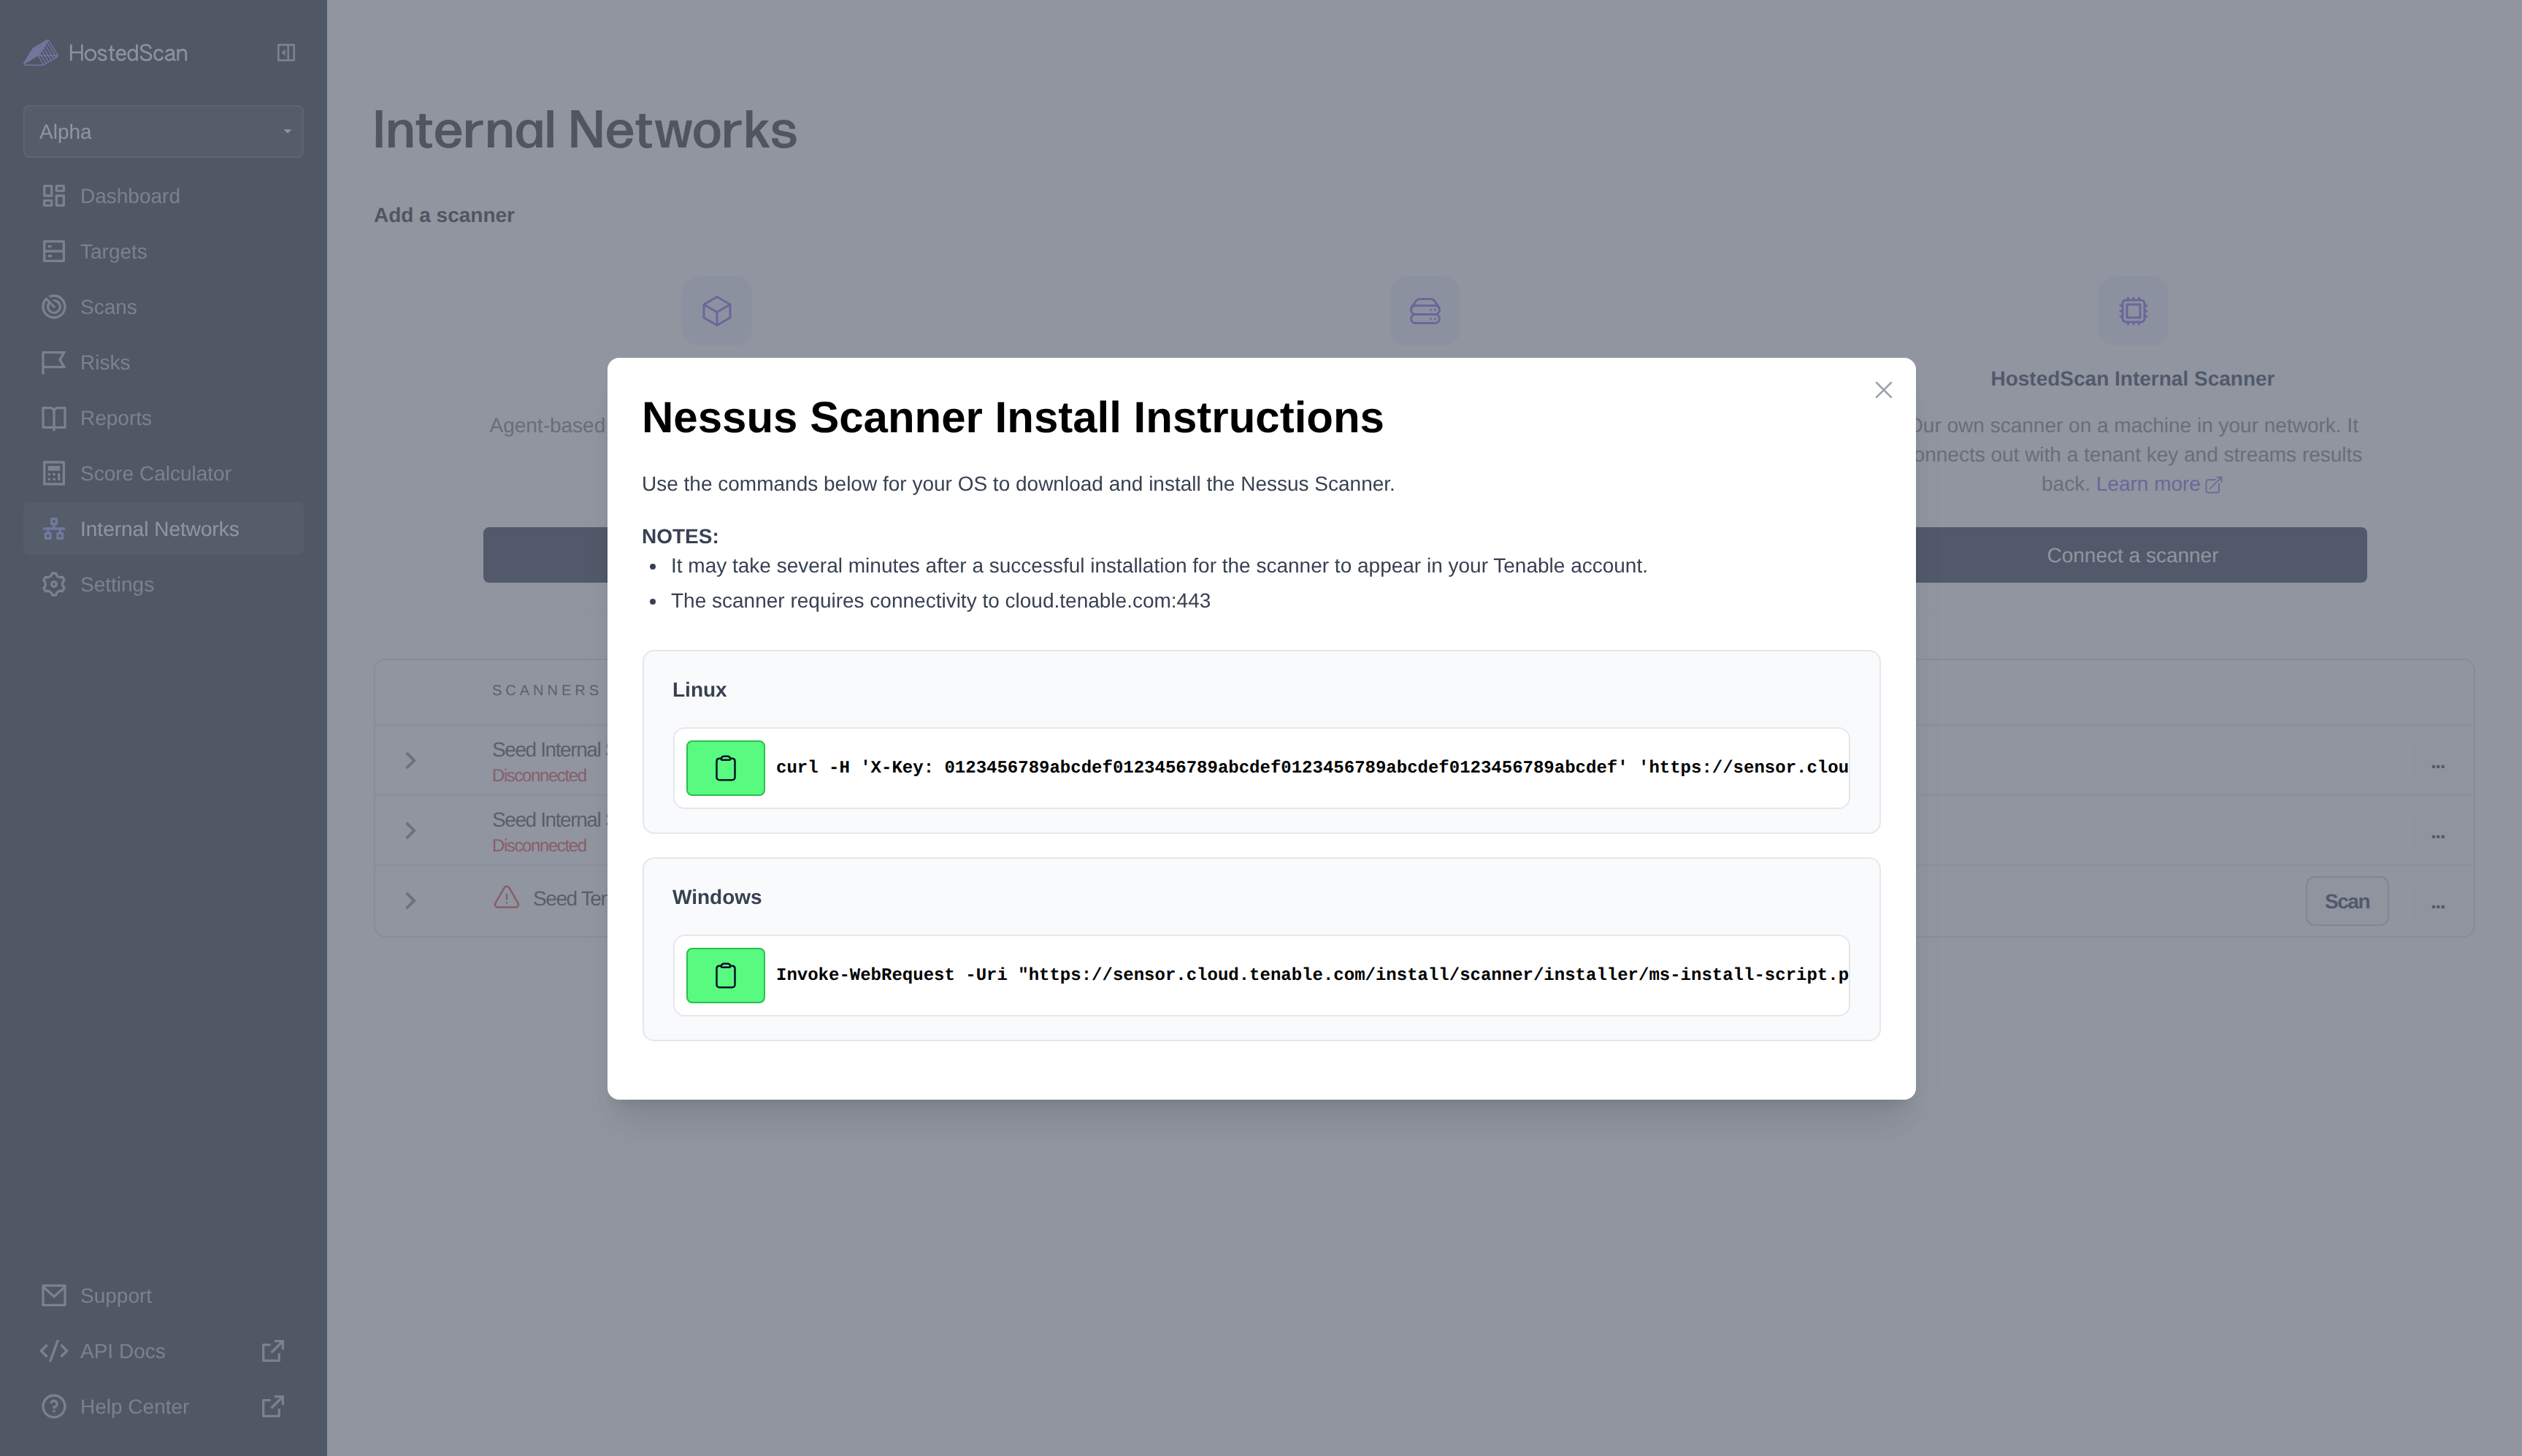Expand the second Seed Internal scanner row

click(x=410, y=830)
